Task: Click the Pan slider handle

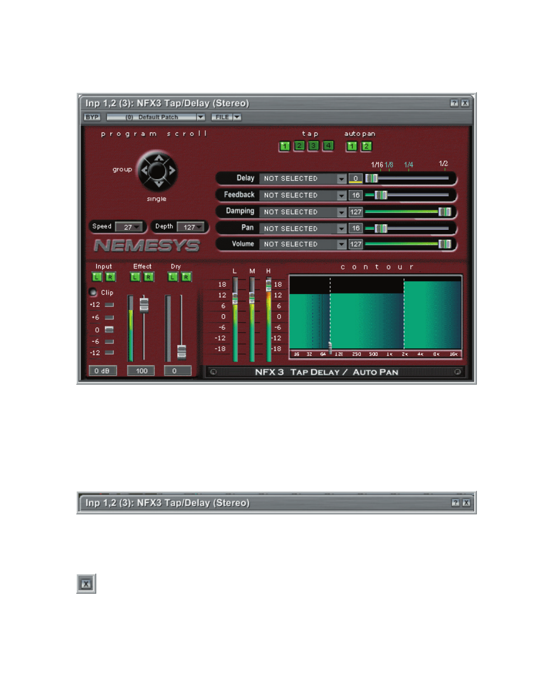Action: (381, 229)
